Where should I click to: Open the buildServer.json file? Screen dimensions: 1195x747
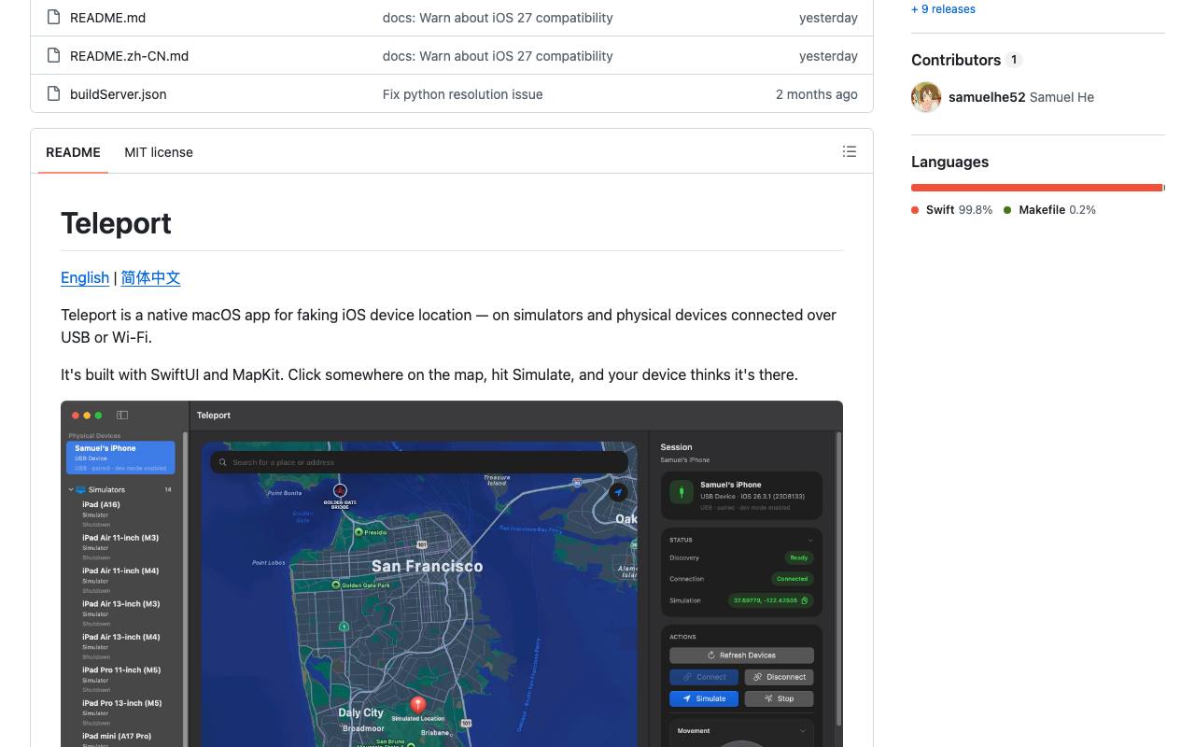click(x=119, y=94)
